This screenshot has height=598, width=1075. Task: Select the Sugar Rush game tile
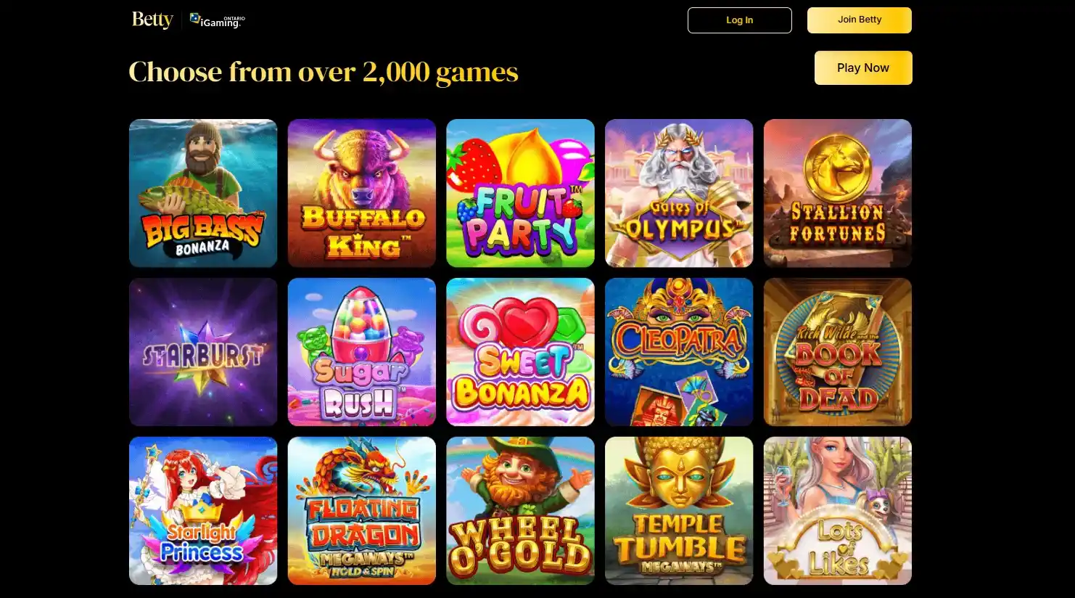pos(362,352)
